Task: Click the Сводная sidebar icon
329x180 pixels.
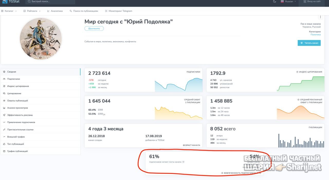Action: click(x=4, y=72)
